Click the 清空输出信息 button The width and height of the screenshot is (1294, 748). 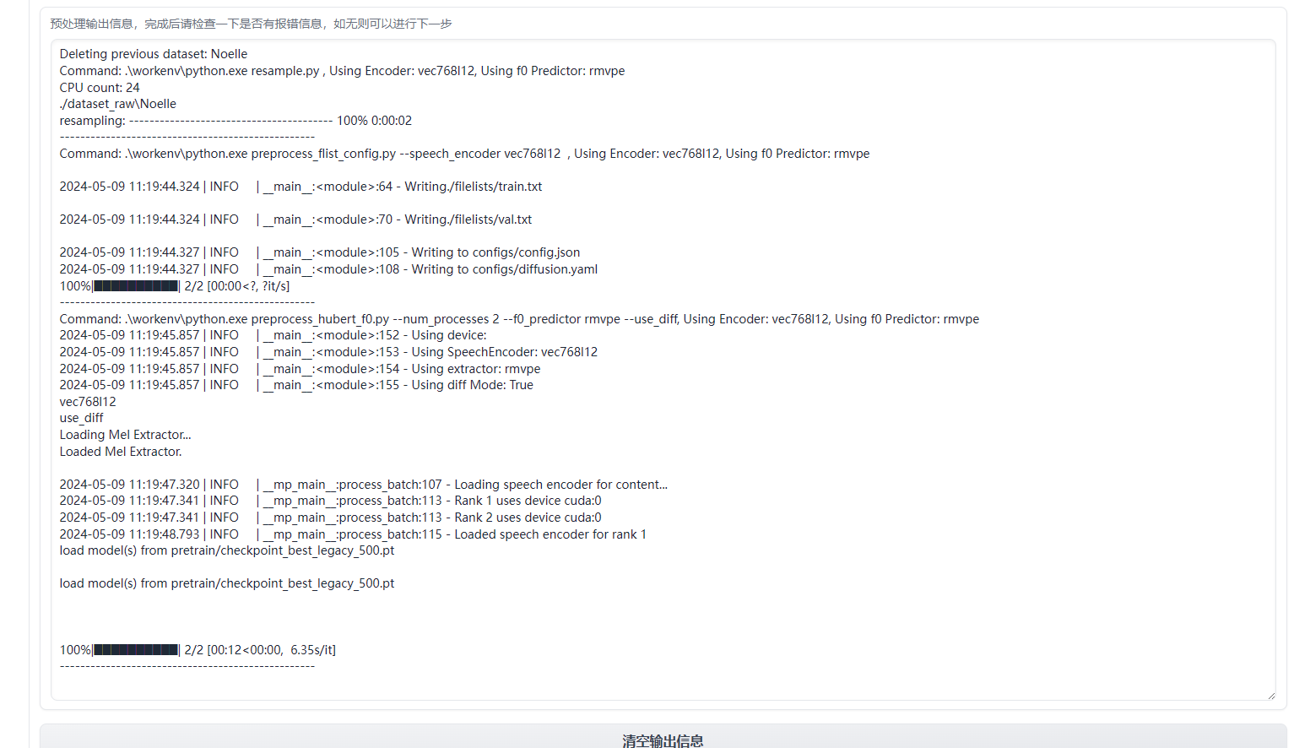[x=663, y=740]
